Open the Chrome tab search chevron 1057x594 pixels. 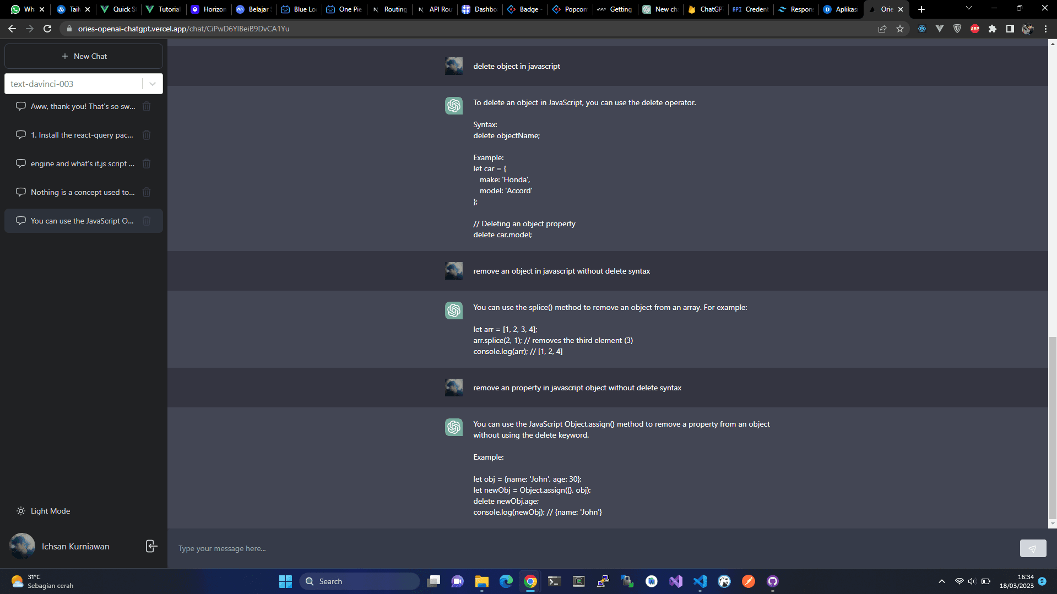pyautogui.click(x=968, y=9)
